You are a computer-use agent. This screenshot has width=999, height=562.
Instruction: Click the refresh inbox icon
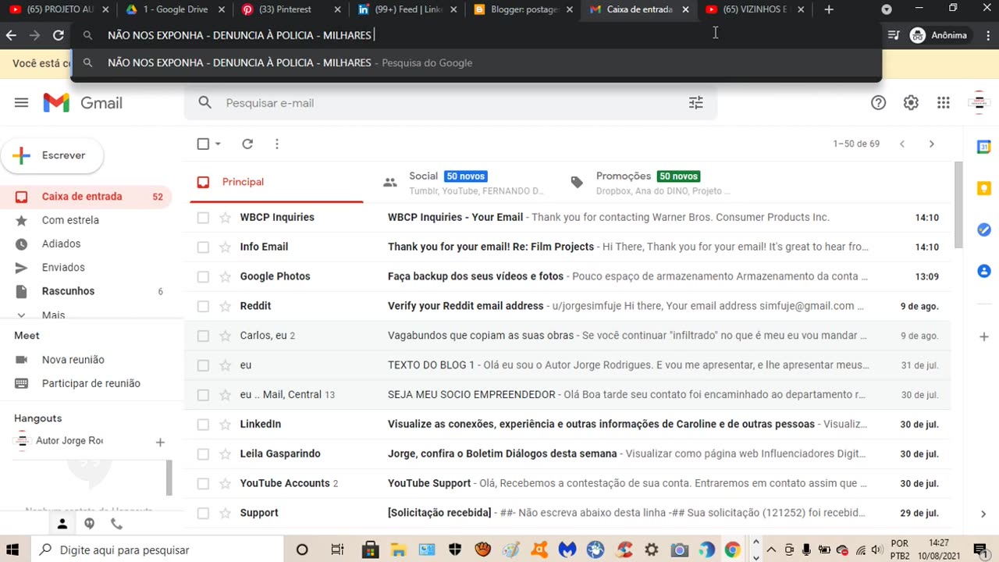click(247, 144)
